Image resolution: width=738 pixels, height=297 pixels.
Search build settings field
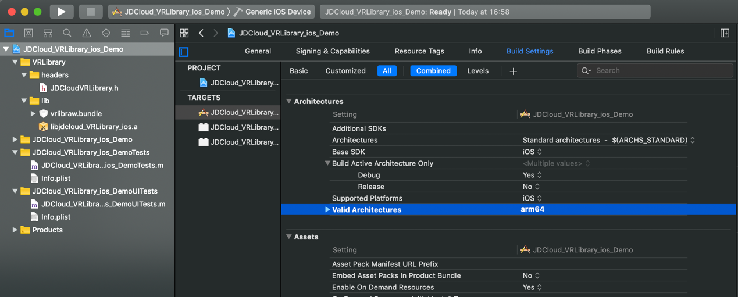pyautogui.click(x=655, y=70)
